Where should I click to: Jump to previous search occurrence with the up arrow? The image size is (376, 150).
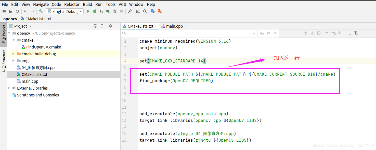pyautogui.click(x=306, y=33)
